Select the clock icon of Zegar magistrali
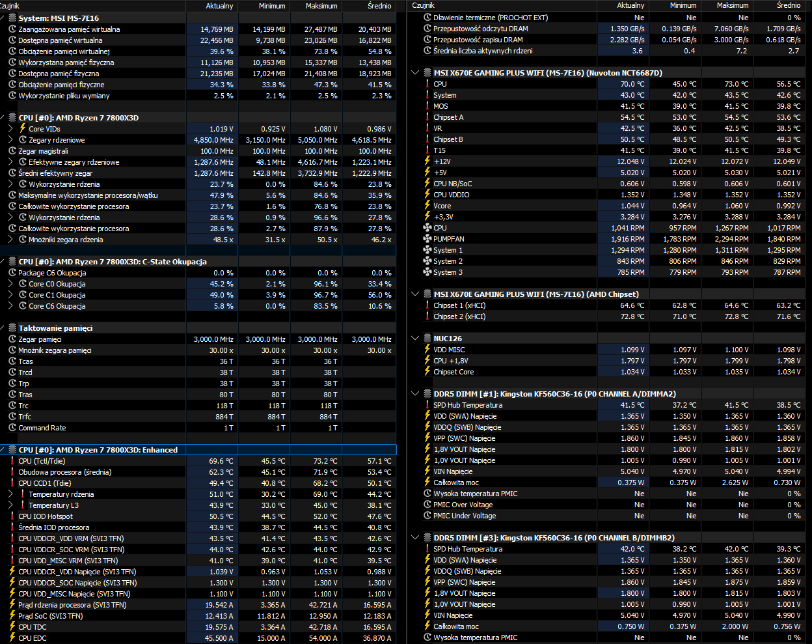Viewport: 812px width, 644px height. (12, 151)
